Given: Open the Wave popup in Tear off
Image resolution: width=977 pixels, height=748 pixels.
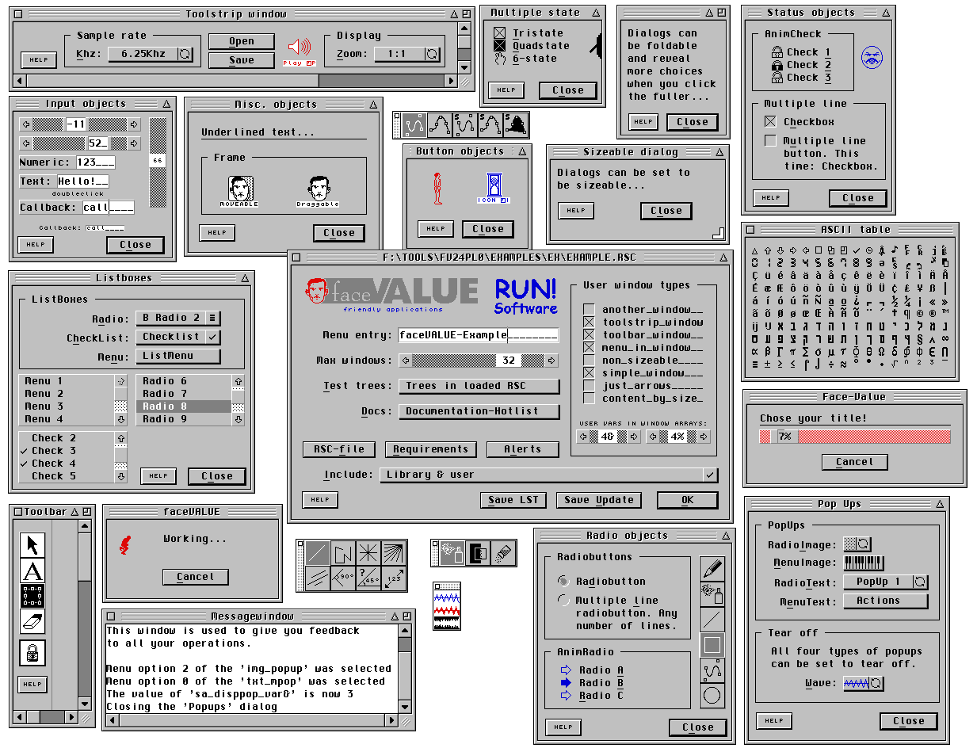Looking at the screenshot, I should click(863, 683).
